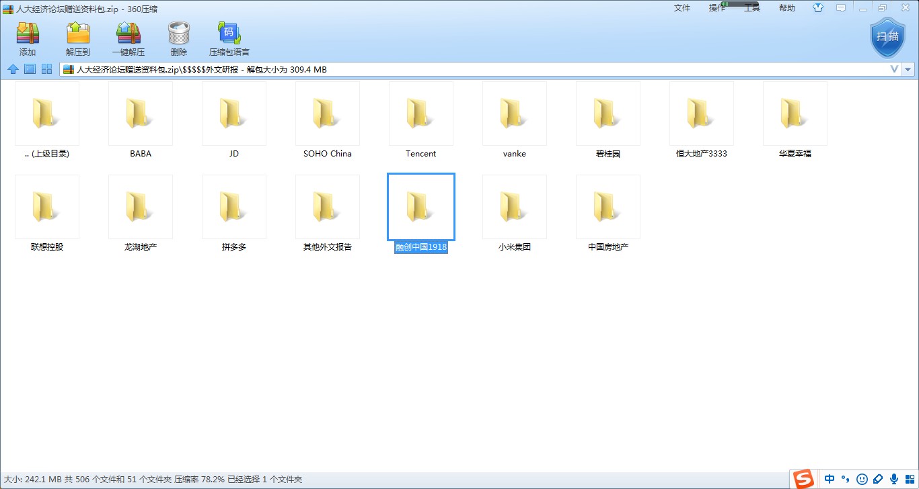
Task: Select the 拼多多 folder
Action: click(x=233, y=214)
